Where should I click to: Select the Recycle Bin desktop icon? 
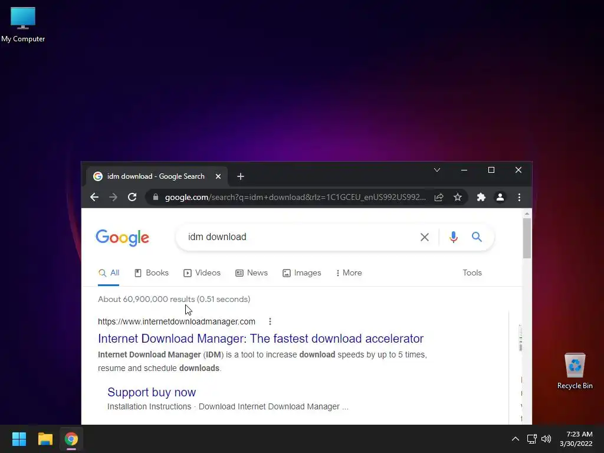pyautogui.click(x=575, y=372)
